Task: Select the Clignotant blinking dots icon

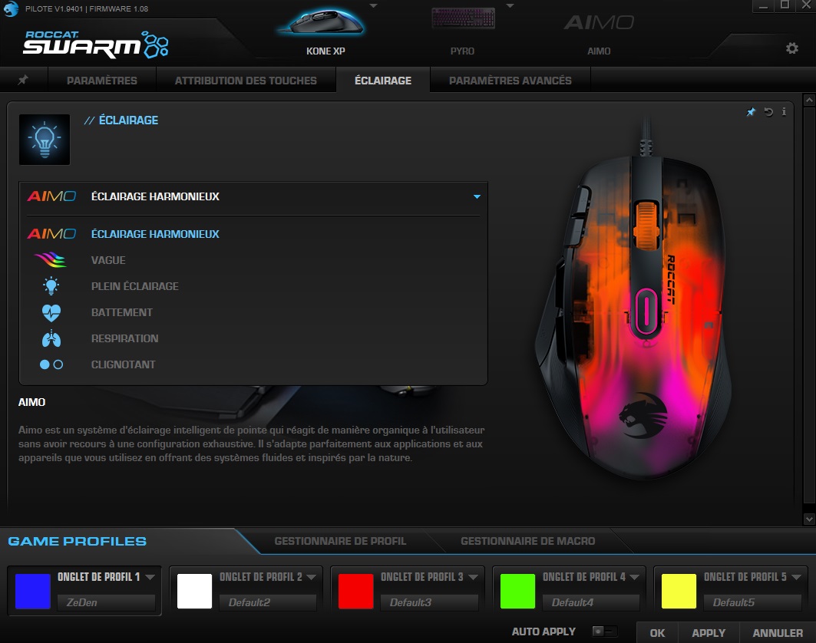Action: click(51, 364)
